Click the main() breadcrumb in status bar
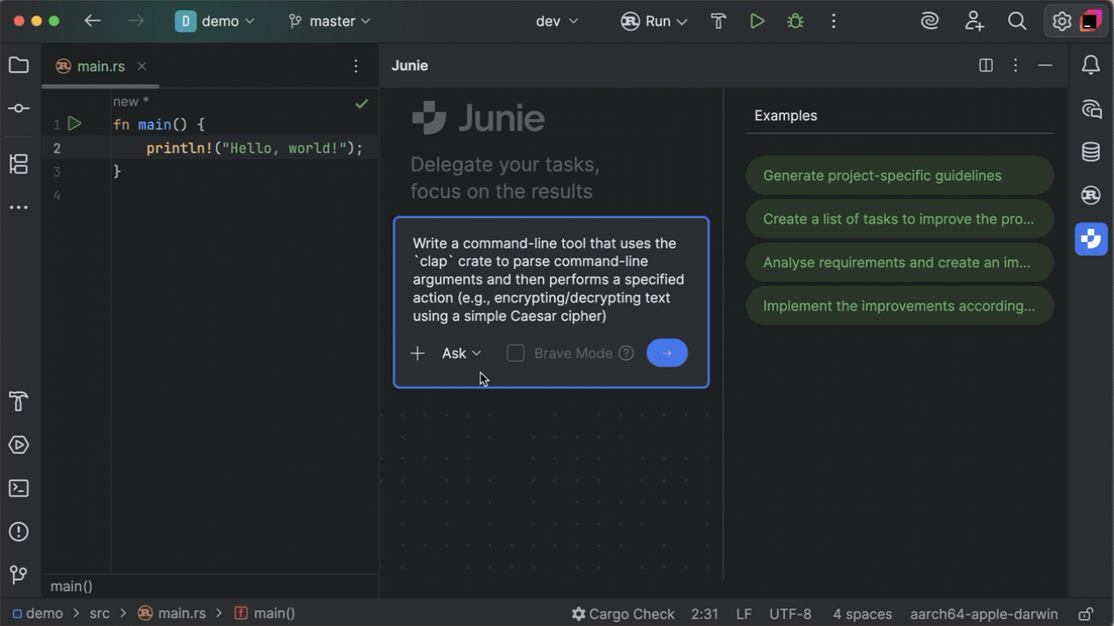Image resolution: width=1114 pixels, height=626 pixels. tap(265, 614)
